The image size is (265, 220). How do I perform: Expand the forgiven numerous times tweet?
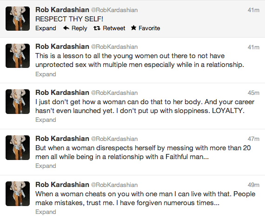(46, 212)
